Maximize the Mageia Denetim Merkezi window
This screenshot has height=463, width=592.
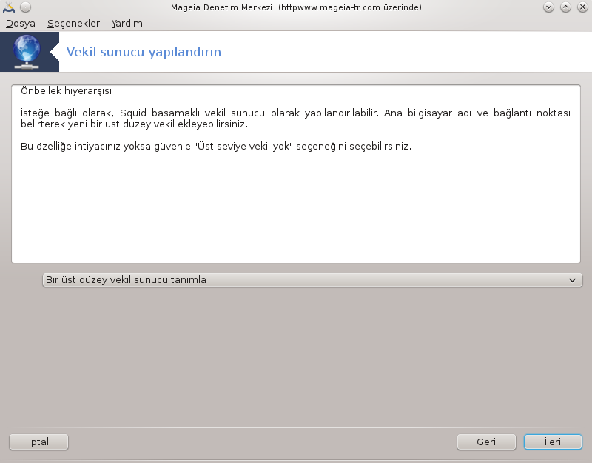pos(565,7)
